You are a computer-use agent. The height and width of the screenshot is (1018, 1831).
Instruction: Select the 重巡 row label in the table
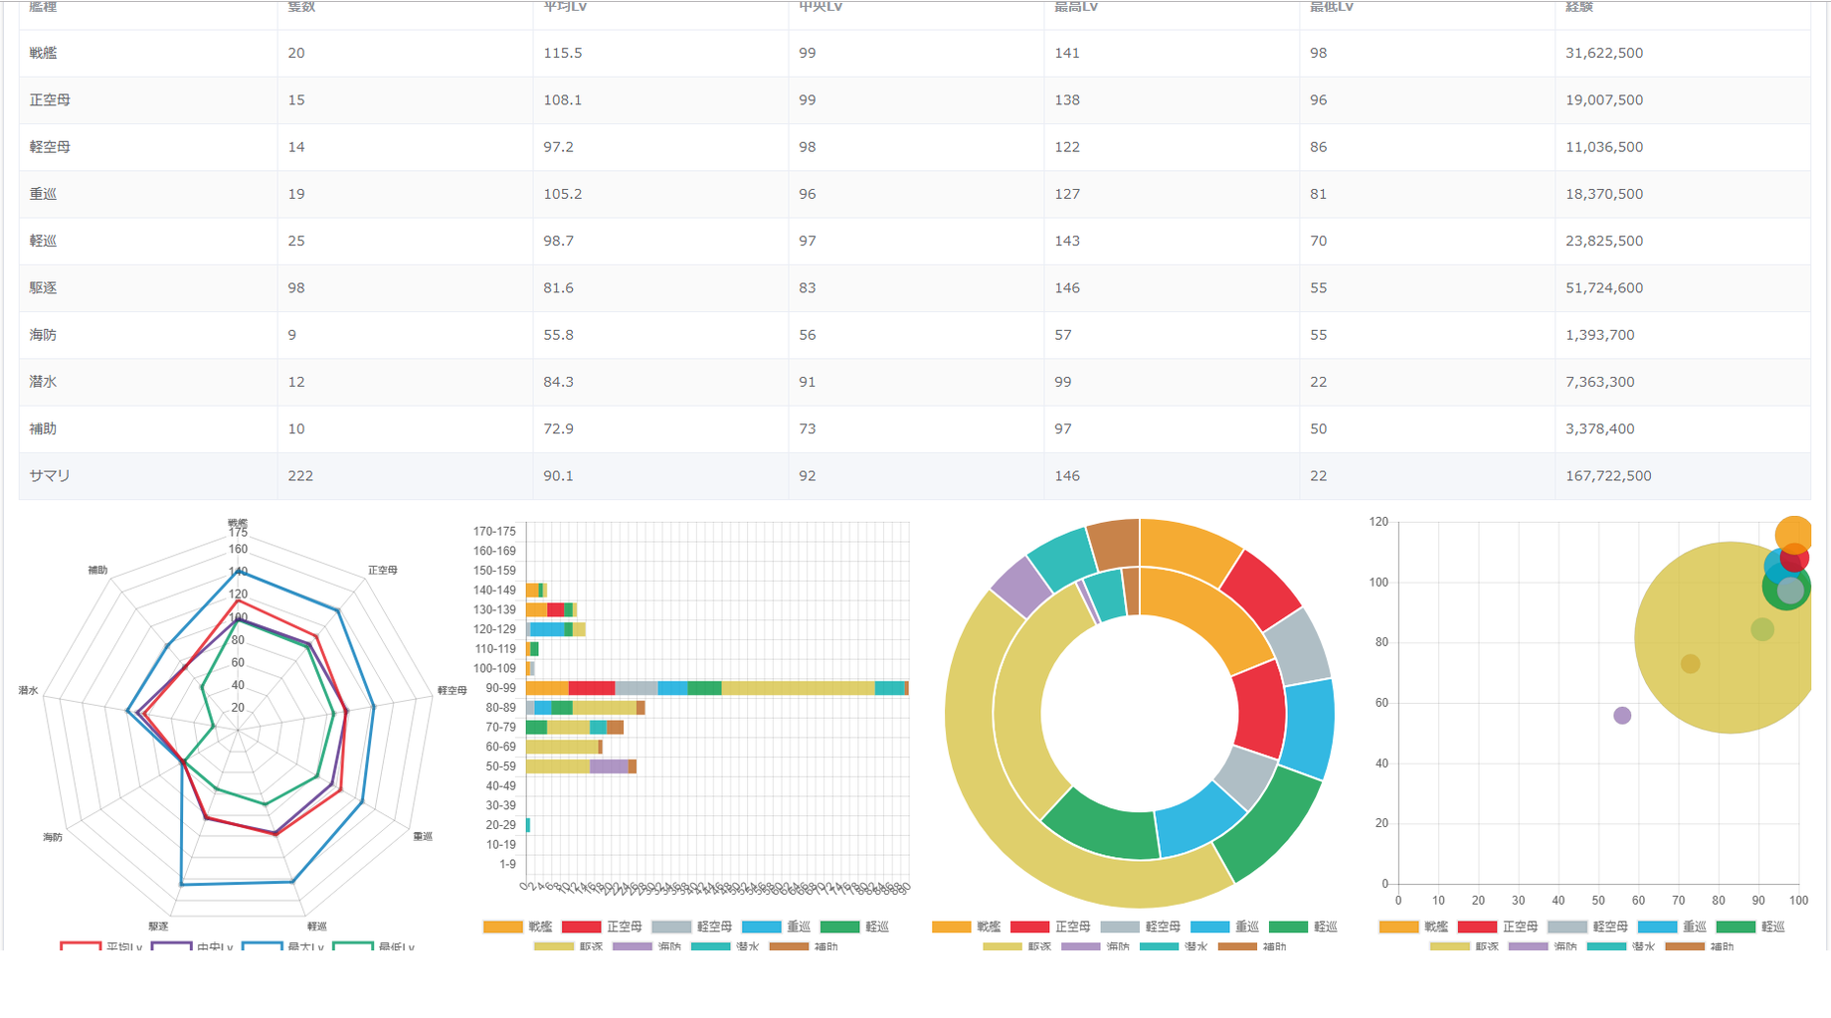(43, 194)
